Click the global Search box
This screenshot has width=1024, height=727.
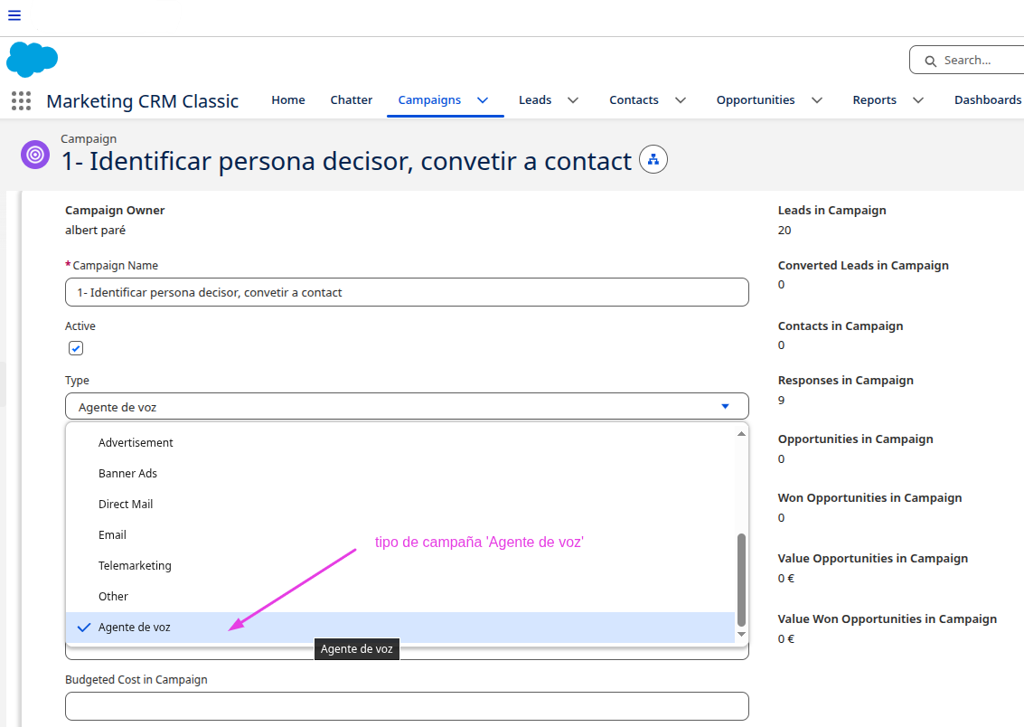point(968,60)
